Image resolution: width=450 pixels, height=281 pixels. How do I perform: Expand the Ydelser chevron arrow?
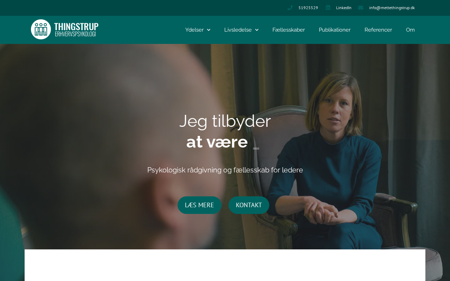[x=208, y=30]
